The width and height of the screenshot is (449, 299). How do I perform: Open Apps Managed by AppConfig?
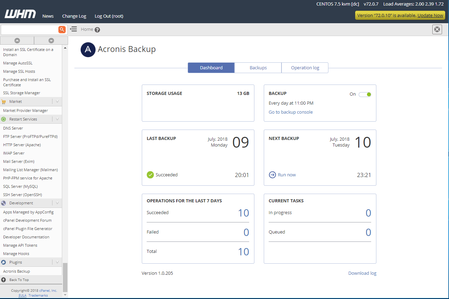click(x=28, y=212)
